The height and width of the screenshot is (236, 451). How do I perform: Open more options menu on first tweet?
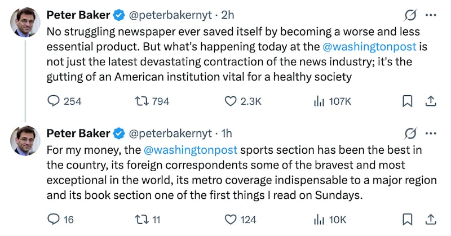431,15
